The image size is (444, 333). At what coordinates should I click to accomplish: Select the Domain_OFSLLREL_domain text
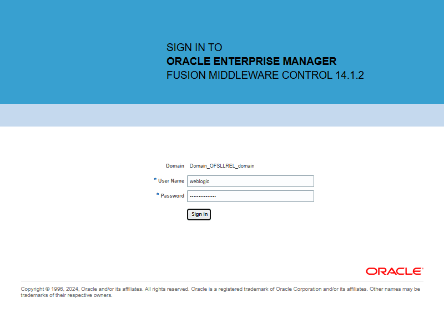(x=221, y=166)
